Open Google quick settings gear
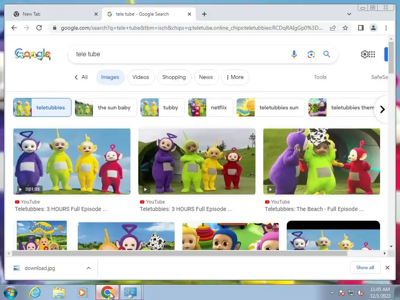400x300 pixels. pos(364,54)
